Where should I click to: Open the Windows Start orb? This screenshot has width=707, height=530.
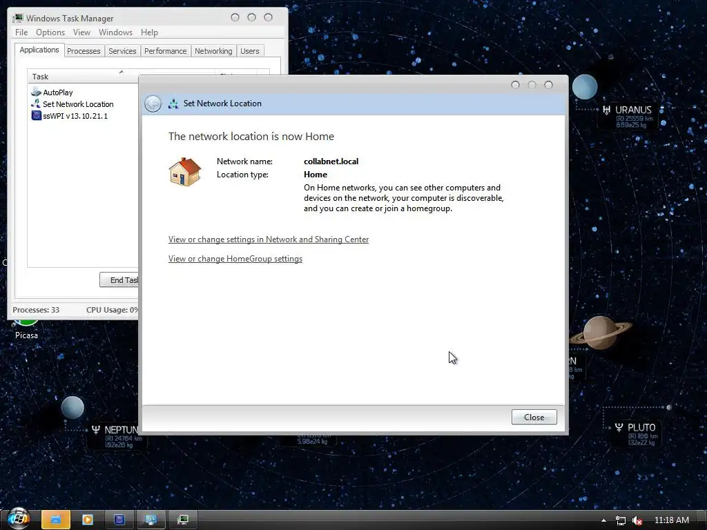pos(18,519)
